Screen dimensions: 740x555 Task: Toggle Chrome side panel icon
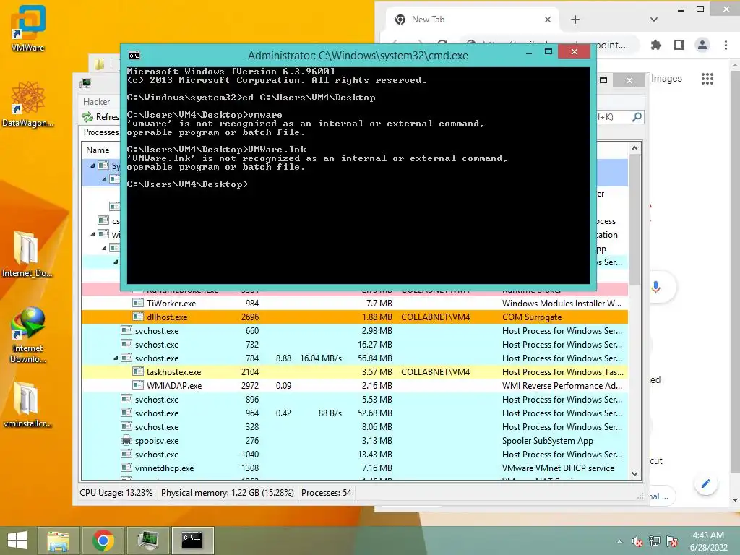[679, 46]
